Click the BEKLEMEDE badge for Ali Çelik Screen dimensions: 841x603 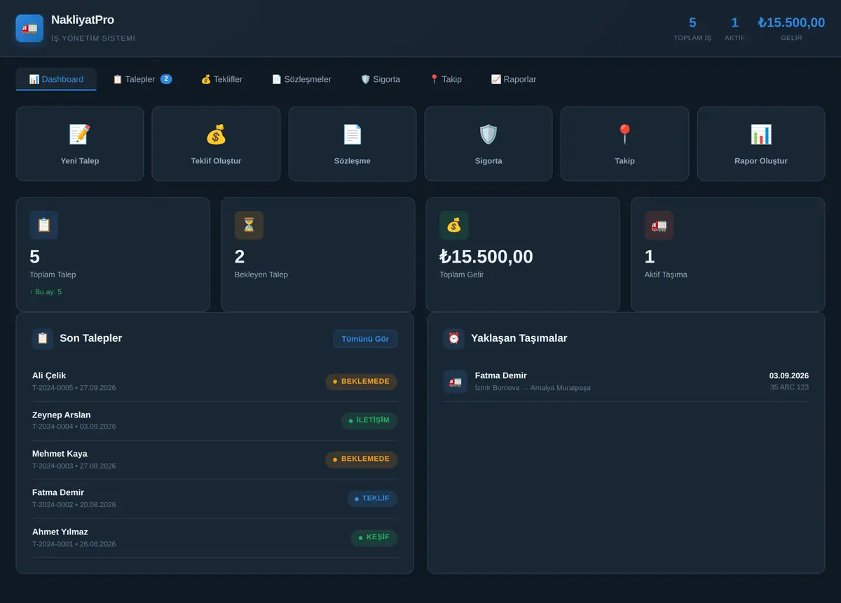[x=361, y=382]
